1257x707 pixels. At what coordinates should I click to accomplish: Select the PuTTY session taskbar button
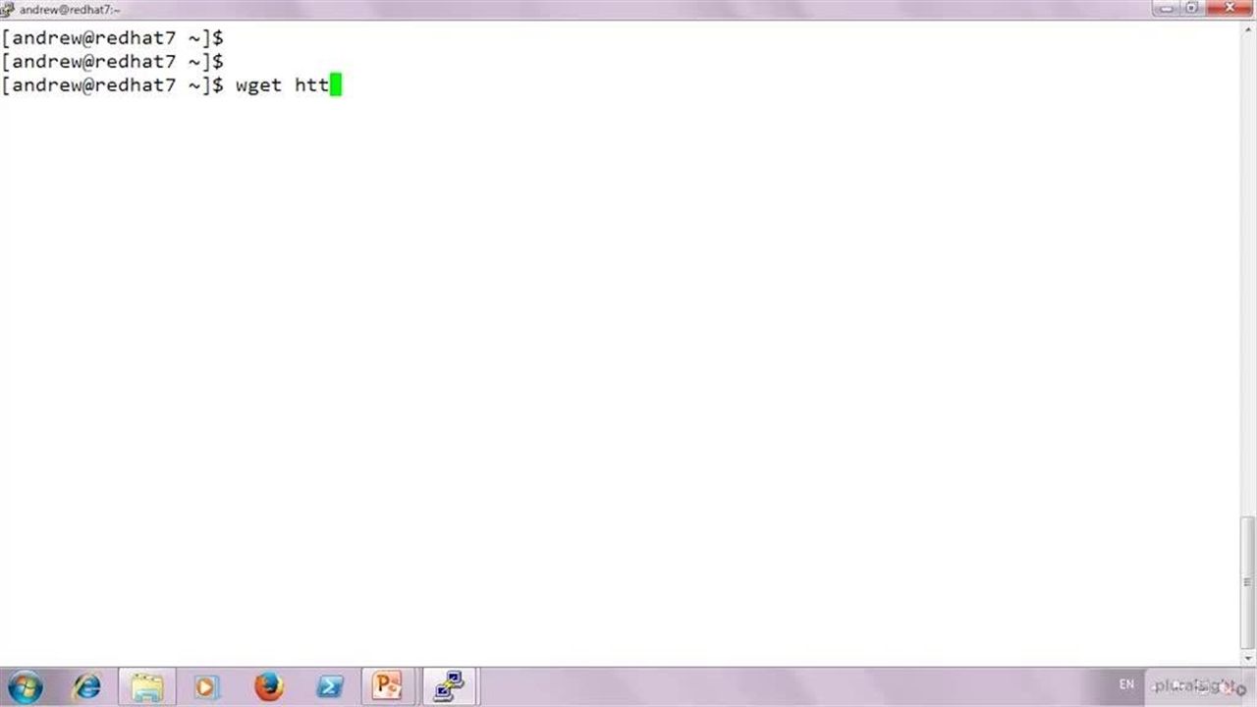pyautogui.click(x=449, y=685)
